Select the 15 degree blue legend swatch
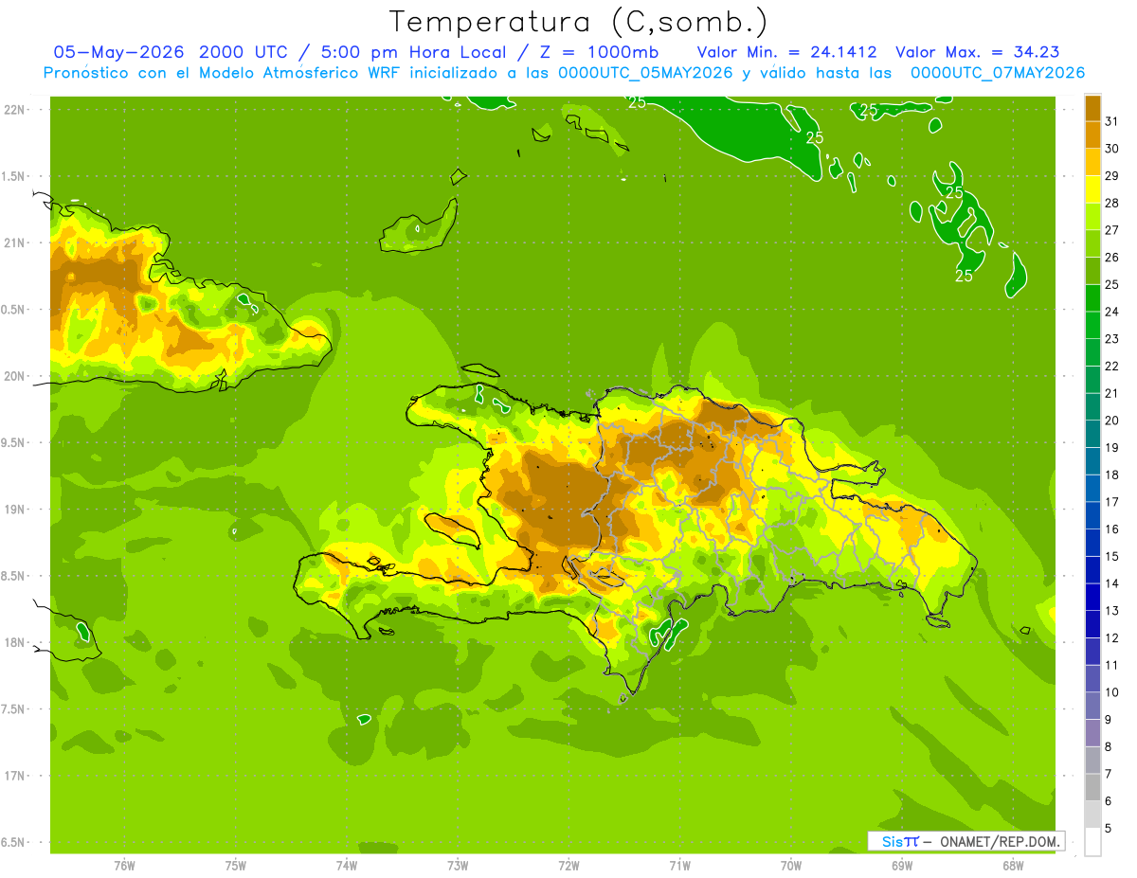The image size is (1137, 878). pos(1092,543)
